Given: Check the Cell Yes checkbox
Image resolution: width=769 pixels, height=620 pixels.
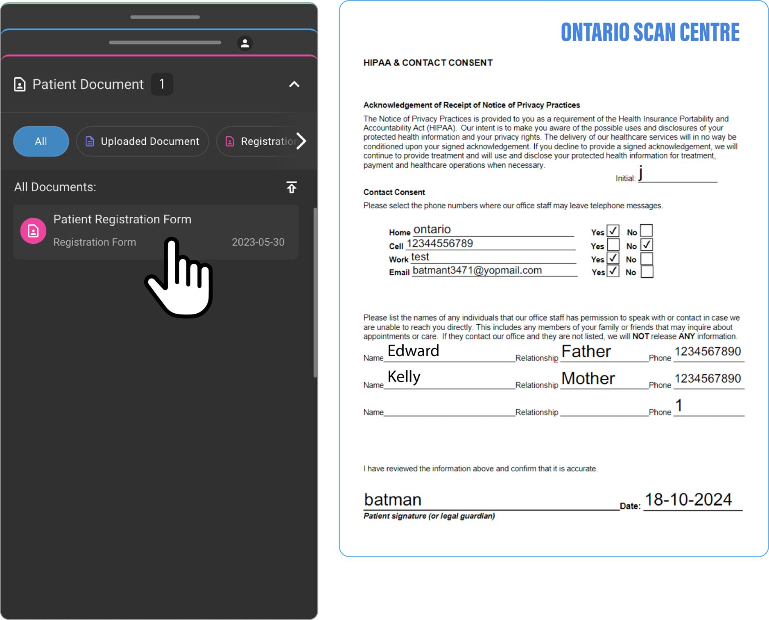Looking at the screenshot, I should [613, 245].
